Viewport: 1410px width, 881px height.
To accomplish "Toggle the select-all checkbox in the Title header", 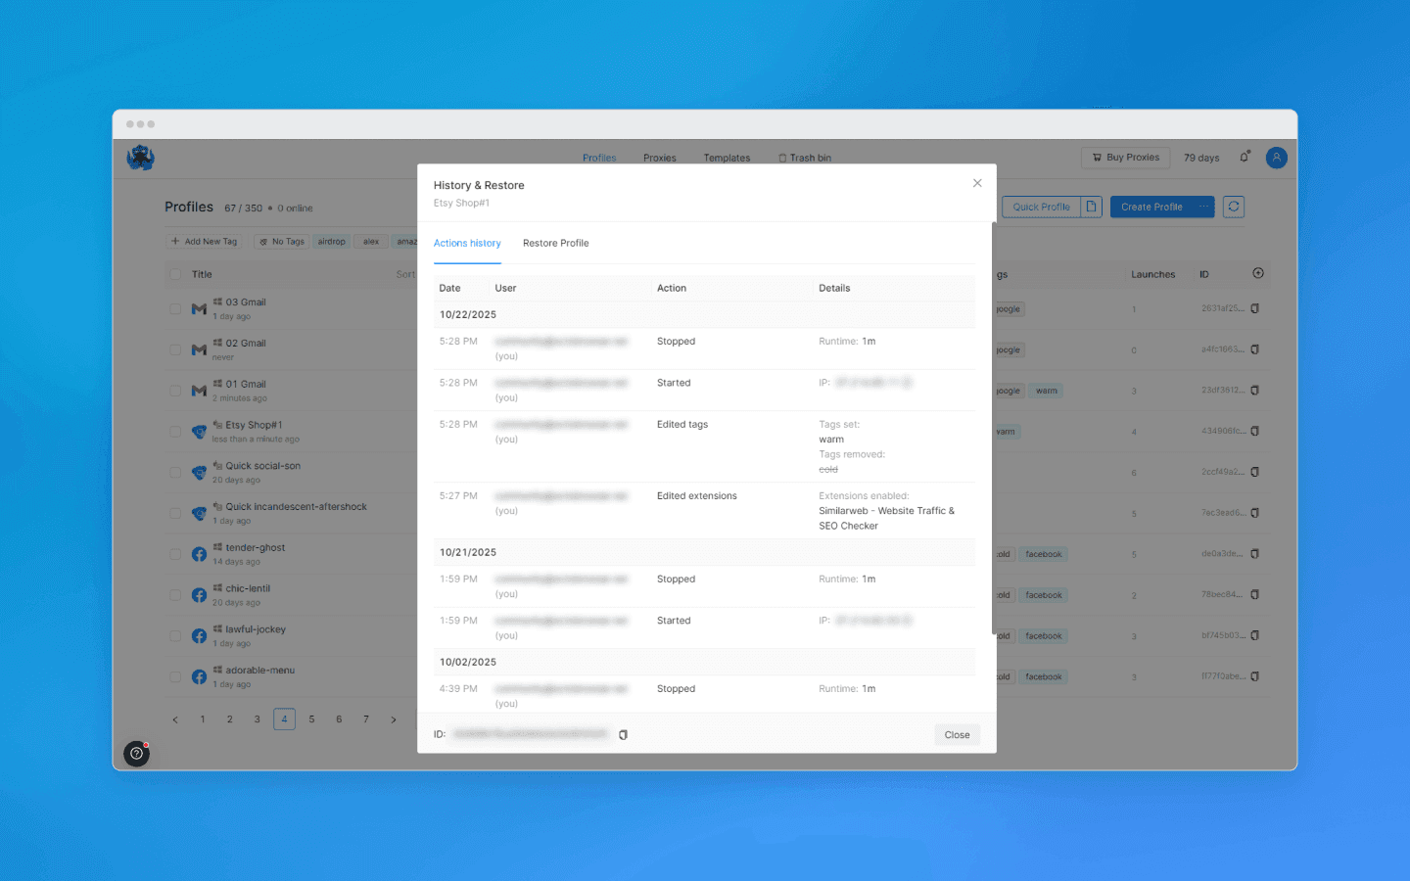I will tap(175, 275).
